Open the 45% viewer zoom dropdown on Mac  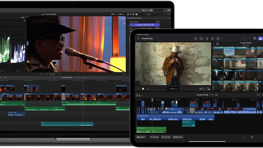(114, 14)
